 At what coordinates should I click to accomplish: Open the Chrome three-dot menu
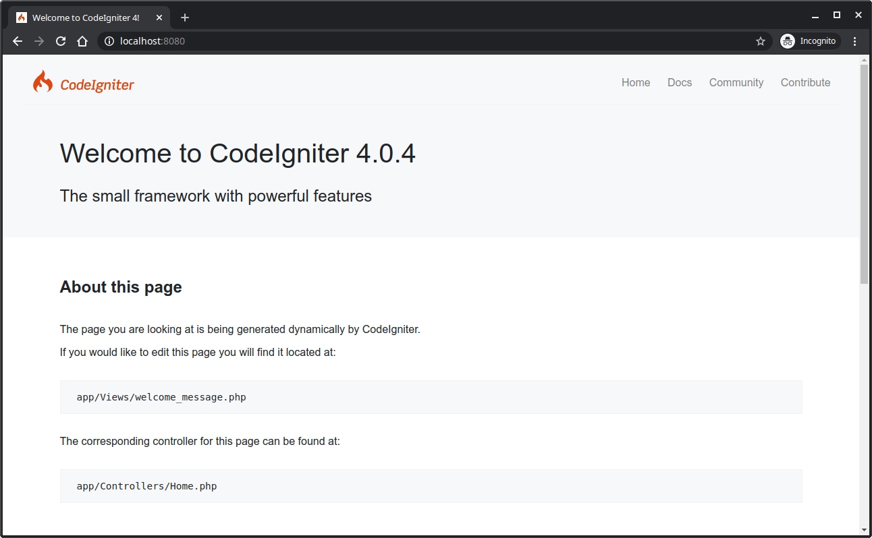855,41
